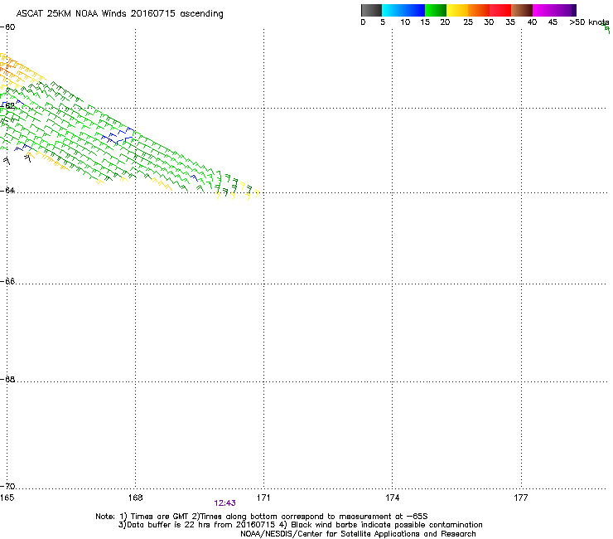Image resolution: width=613 pixels, height=539 pixels.
Task: Click the gray 0-5 knots color bar segment
Action: click(x=371, y=10)
